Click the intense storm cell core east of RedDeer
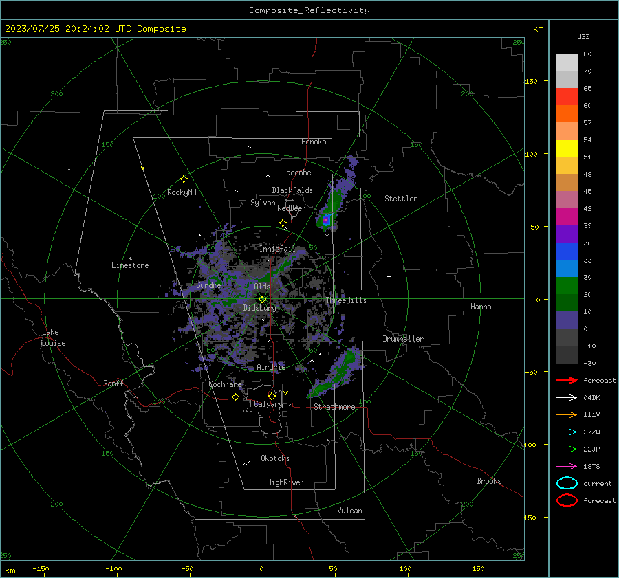Screen dimensions: 619x578 coord(326,220)
